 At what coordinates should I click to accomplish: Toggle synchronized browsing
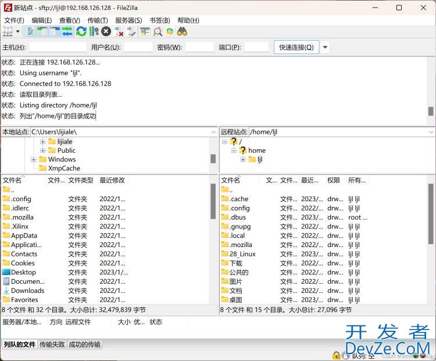pos(170,32)
